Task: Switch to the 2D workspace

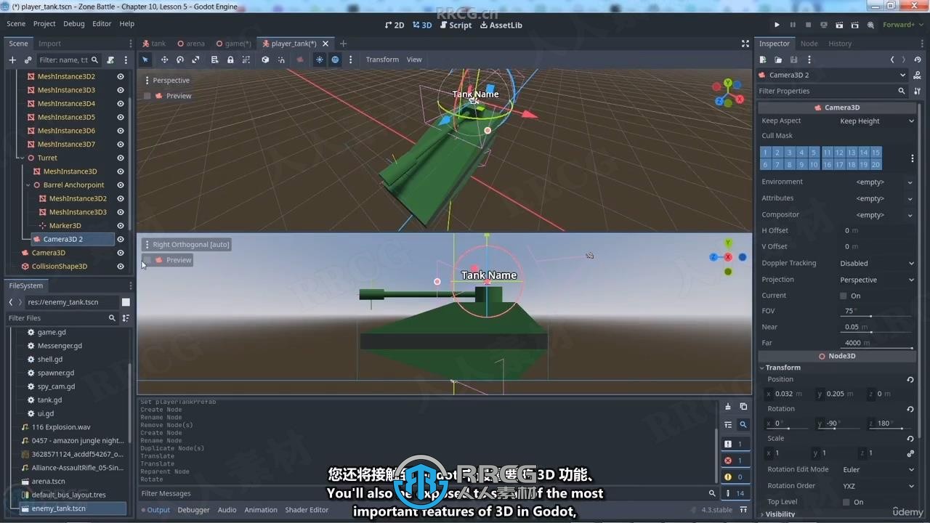Action: pyautogui.click(x=395, y=25)
